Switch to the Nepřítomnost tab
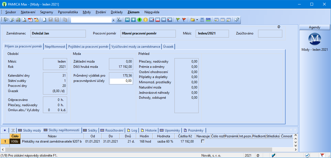This screenshot has width=331, height=158. (x=55, y=47)
